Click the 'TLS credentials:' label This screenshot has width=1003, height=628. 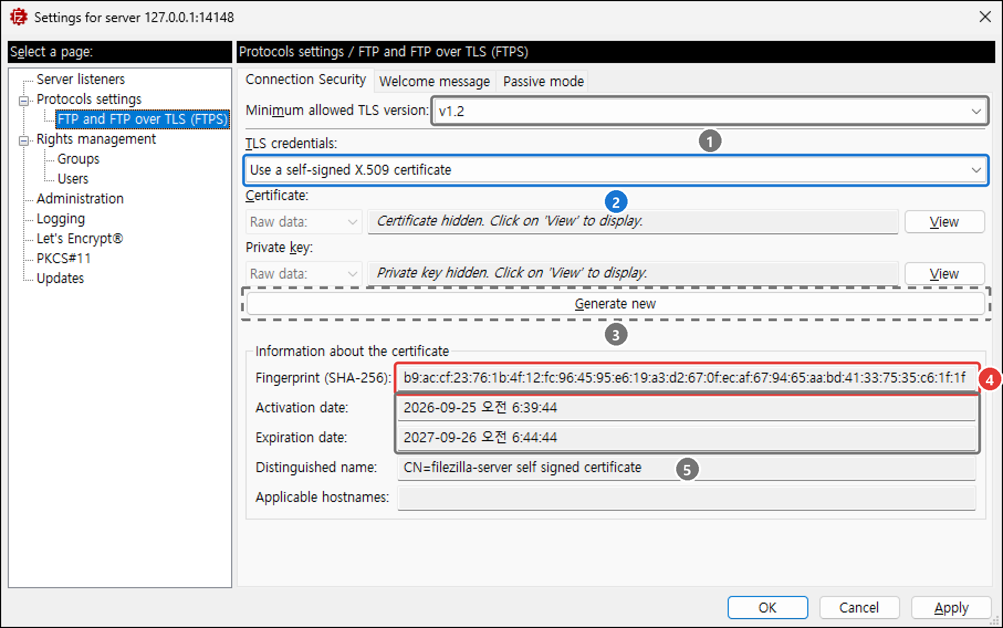[291, 143]
